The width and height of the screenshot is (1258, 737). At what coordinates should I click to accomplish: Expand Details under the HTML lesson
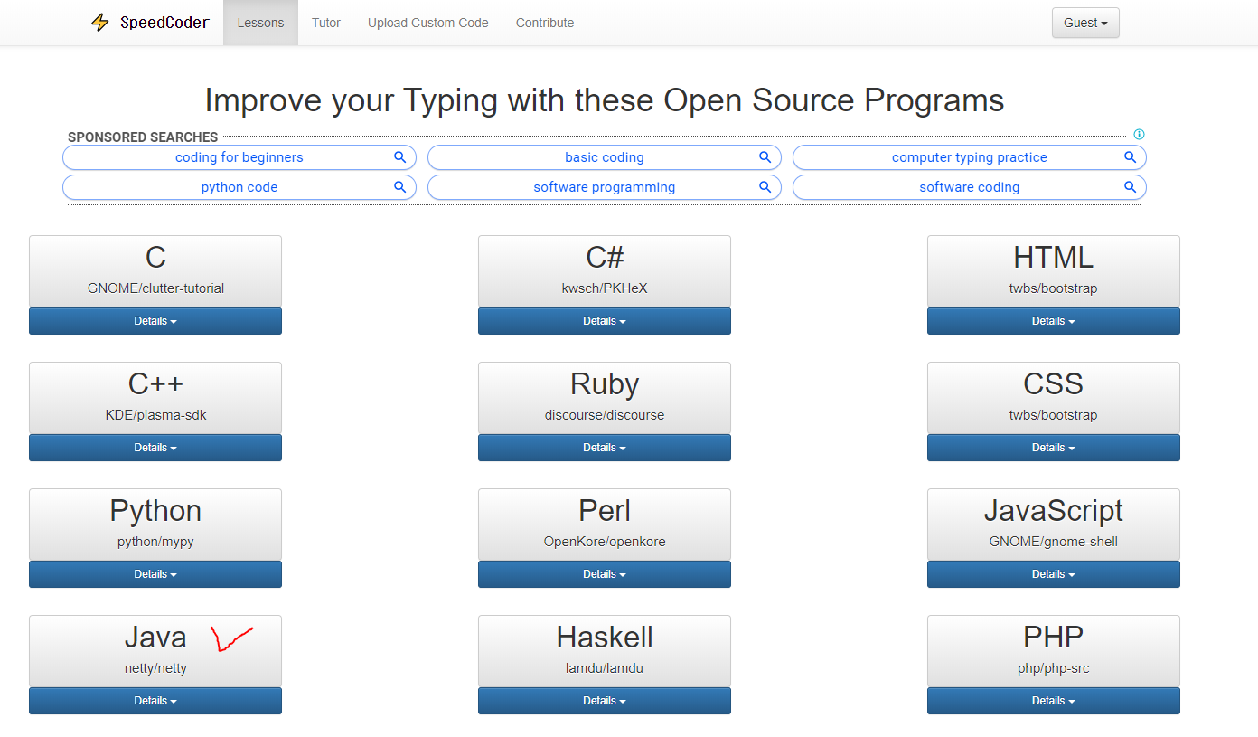[1054, 321]
